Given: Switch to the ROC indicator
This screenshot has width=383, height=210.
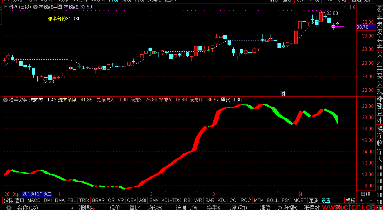Looking at the screenshot, I should pyautogui.click(x=246, y=200).
